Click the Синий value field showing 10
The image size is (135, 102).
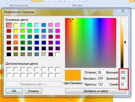(123, 84)
